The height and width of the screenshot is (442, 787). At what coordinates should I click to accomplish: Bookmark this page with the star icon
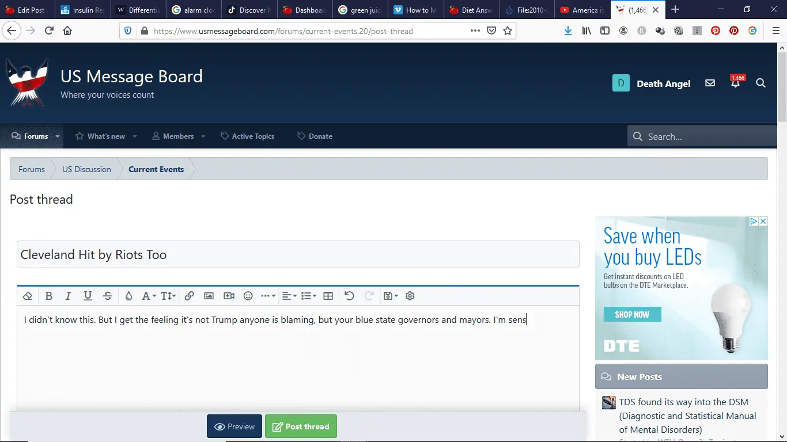point(508,31)
